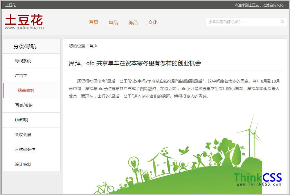The image size is (290, 195).
Task: Go to the UV印刷 category
Action: click(x=32, y=120)
